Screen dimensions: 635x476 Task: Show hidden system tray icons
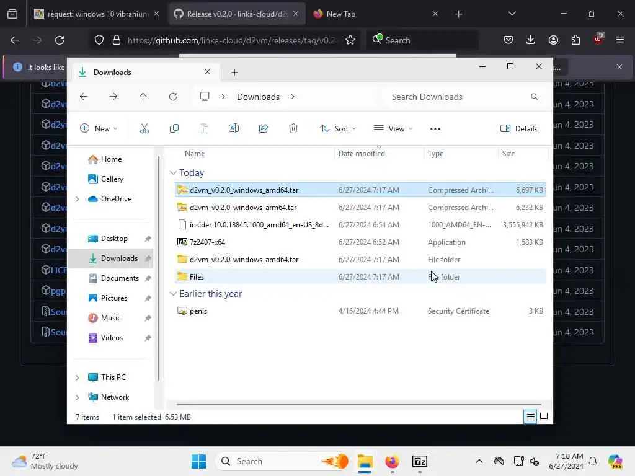pyautogui.click(x=479, y=461)
